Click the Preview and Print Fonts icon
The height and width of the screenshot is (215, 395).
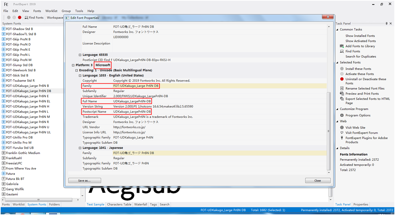coord(342,94)
